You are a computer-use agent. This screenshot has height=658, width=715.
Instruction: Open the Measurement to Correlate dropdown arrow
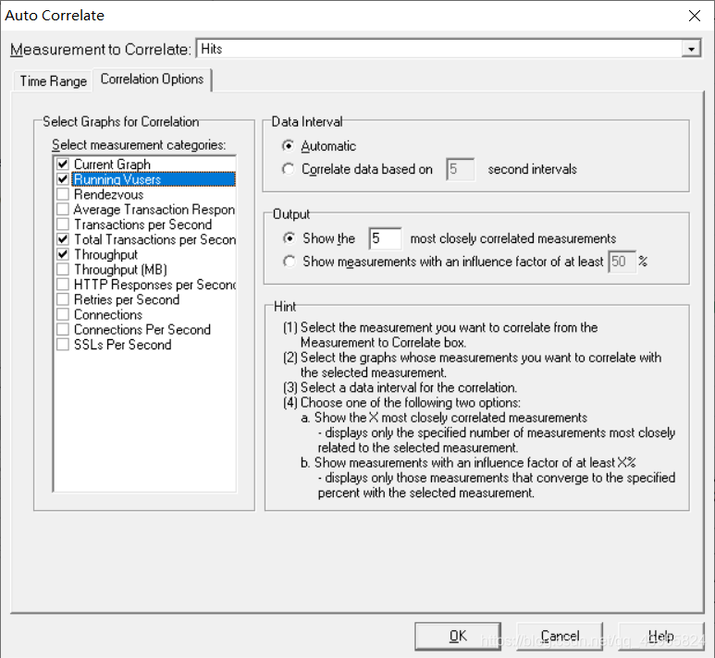click(691, 49)
